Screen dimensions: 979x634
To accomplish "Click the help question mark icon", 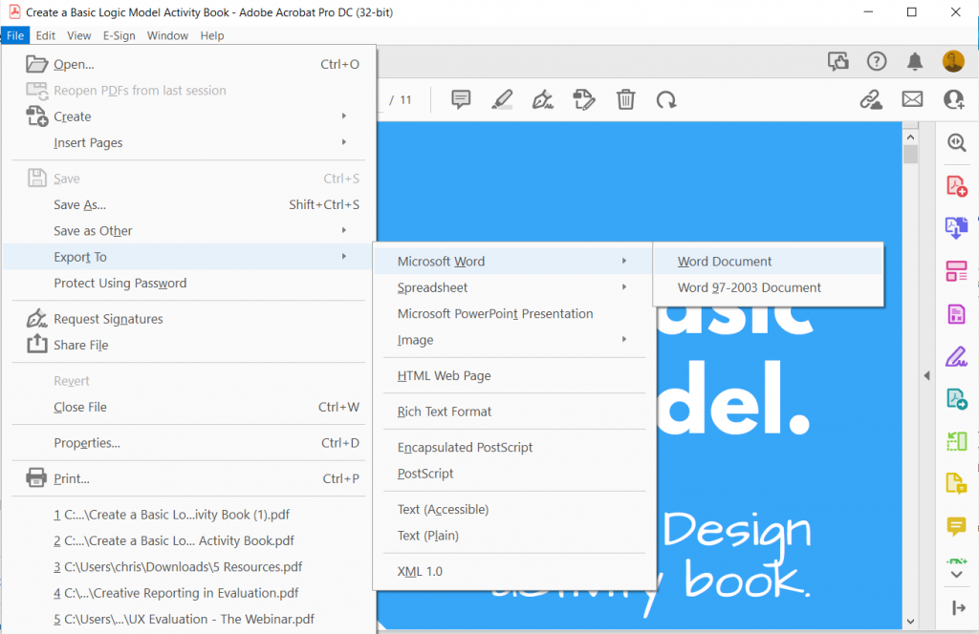I will pos(877,62).
